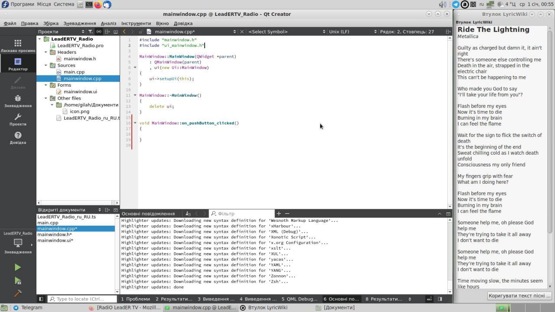Screen dimensions: 555x312
Task: Open the Аналіз menu
Action: coord(108,23)
